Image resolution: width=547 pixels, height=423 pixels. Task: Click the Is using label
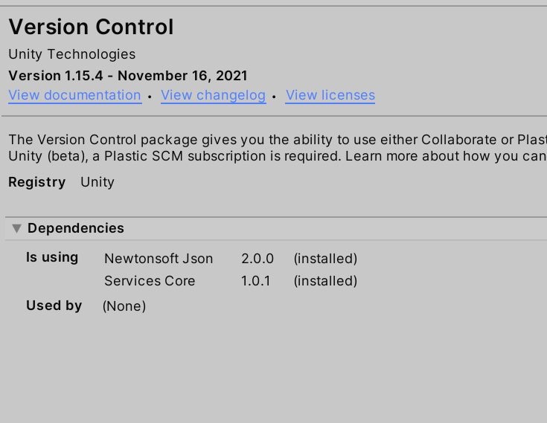pyautogui.click(x=52, y=257)
